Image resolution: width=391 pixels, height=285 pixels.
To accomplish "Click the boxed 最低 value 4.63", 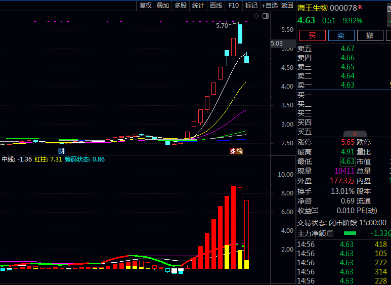I will click(x=347, y=161).
